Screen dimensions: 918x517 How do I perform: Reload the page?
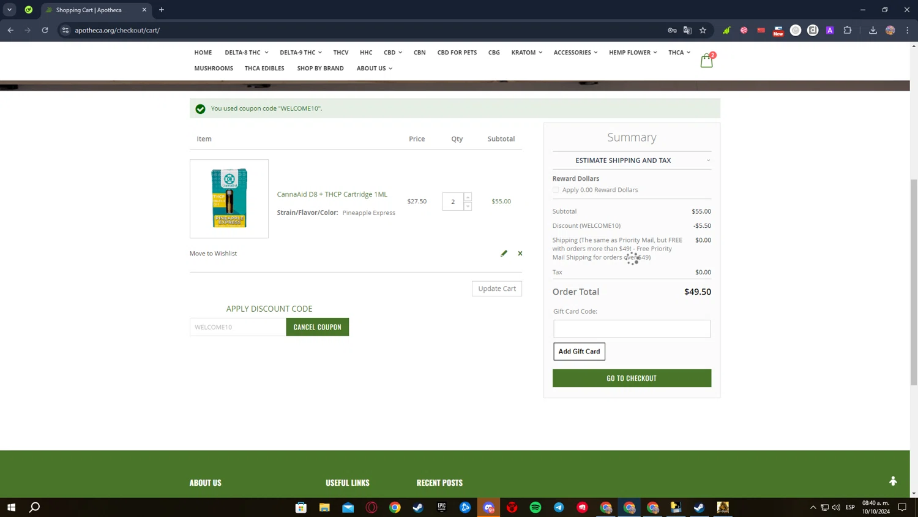point(45,30)
